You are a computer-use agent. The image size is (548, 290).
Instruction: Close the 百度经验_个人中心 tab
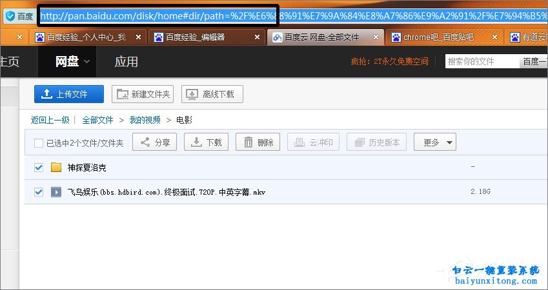(138, 37)
